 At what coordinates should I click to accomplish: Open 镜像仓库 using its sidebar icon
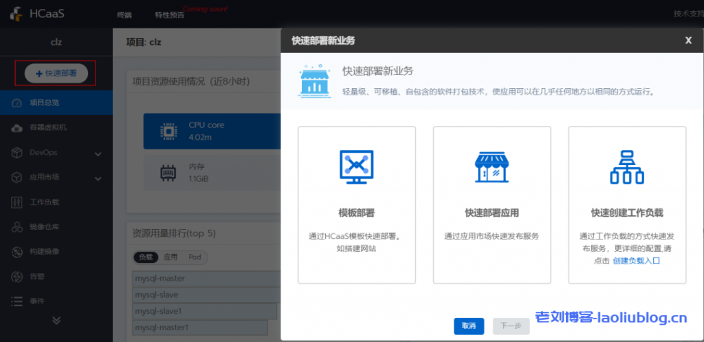pos(17,227)
